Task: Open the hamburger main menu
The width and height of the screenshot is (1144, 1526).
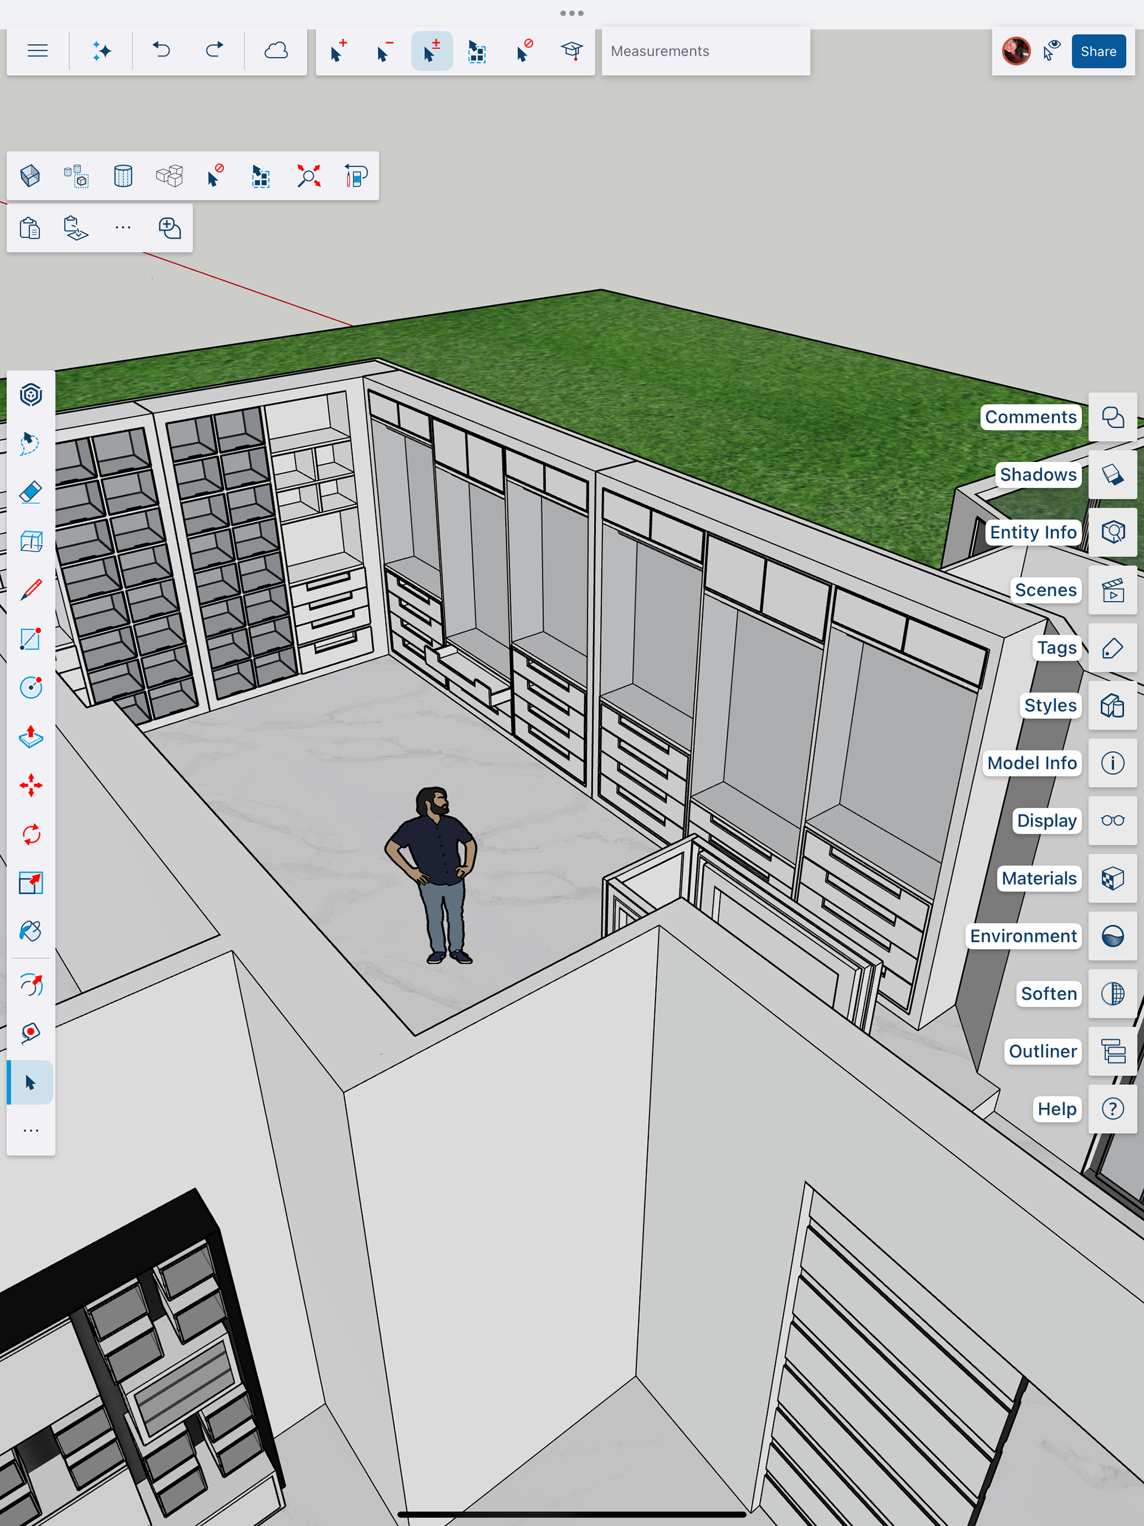Action: 37,51
